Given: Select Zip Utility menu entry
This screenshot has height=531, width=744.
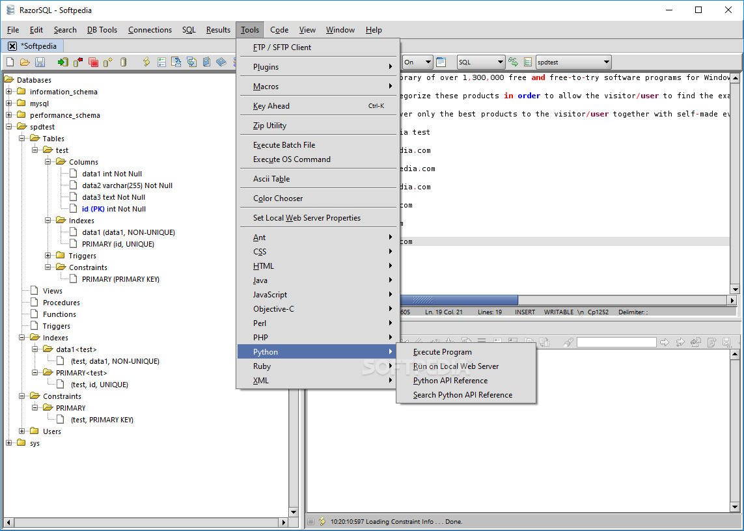Looking at the screenshot, I should (x=318, y=126).
